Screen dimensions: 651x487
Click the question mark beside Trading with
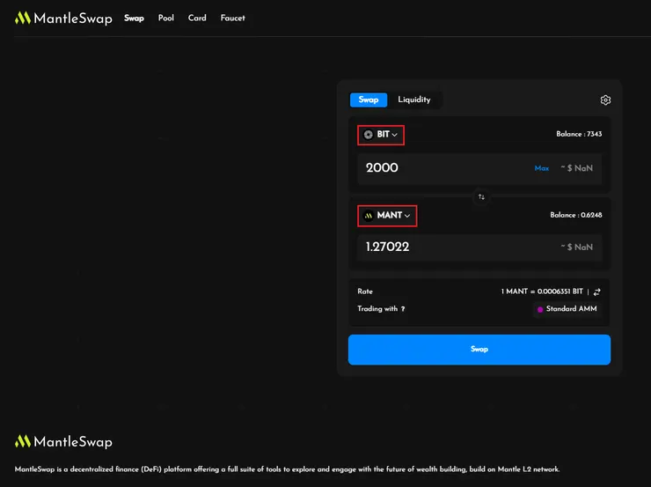403,309
